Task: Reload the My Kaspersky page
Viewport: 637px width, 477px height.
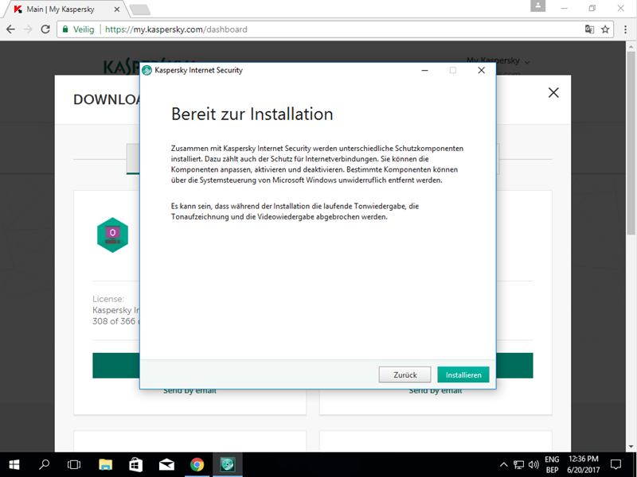Action: click(x=45, y=29)
